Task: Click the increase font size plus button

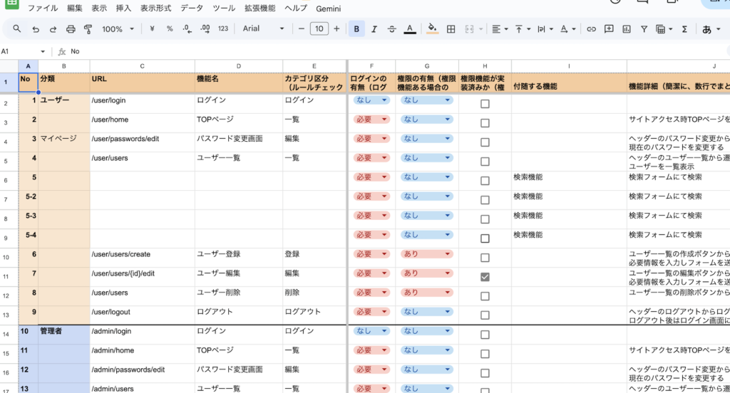Action: (x=337, y=29)
